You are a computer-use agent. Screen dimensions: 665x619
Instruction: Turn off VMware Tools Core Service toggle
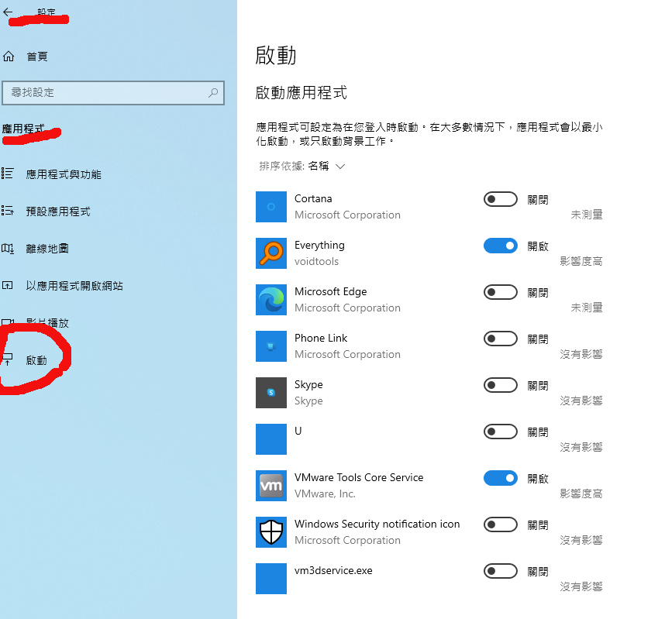point(500,479)
